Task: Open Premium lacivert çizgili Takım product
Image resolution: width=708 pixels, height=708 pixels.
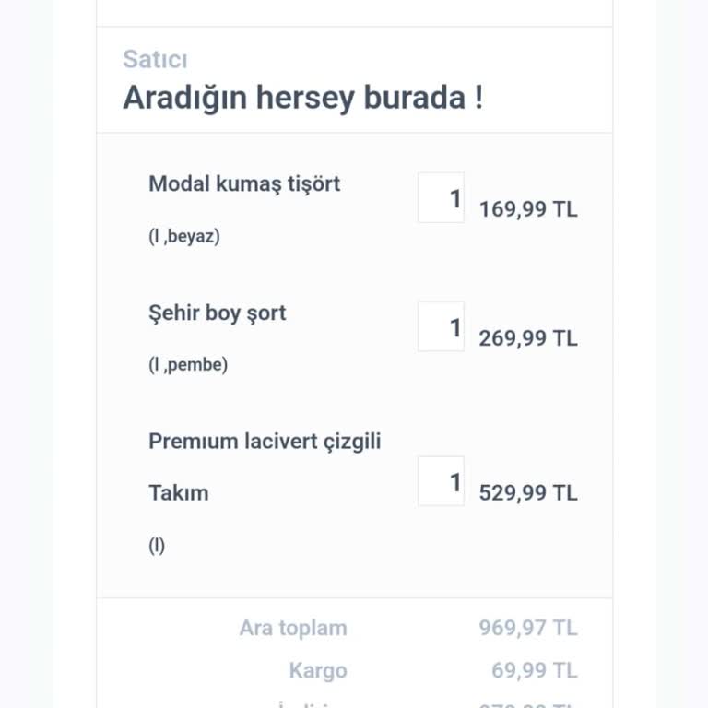Action: tap(265, 442)
